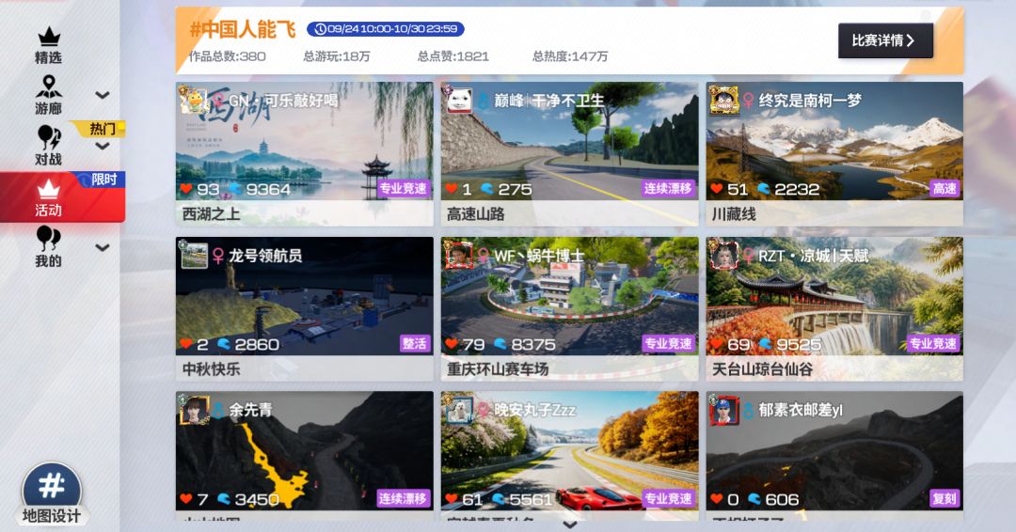
Task: Click the play count icon on 重庆环山赛车场
Action: coord(500,344)
